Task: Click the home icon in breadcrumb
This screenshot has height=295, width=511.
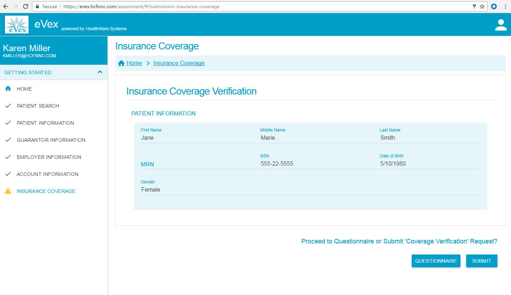Action: click(121, 63)
